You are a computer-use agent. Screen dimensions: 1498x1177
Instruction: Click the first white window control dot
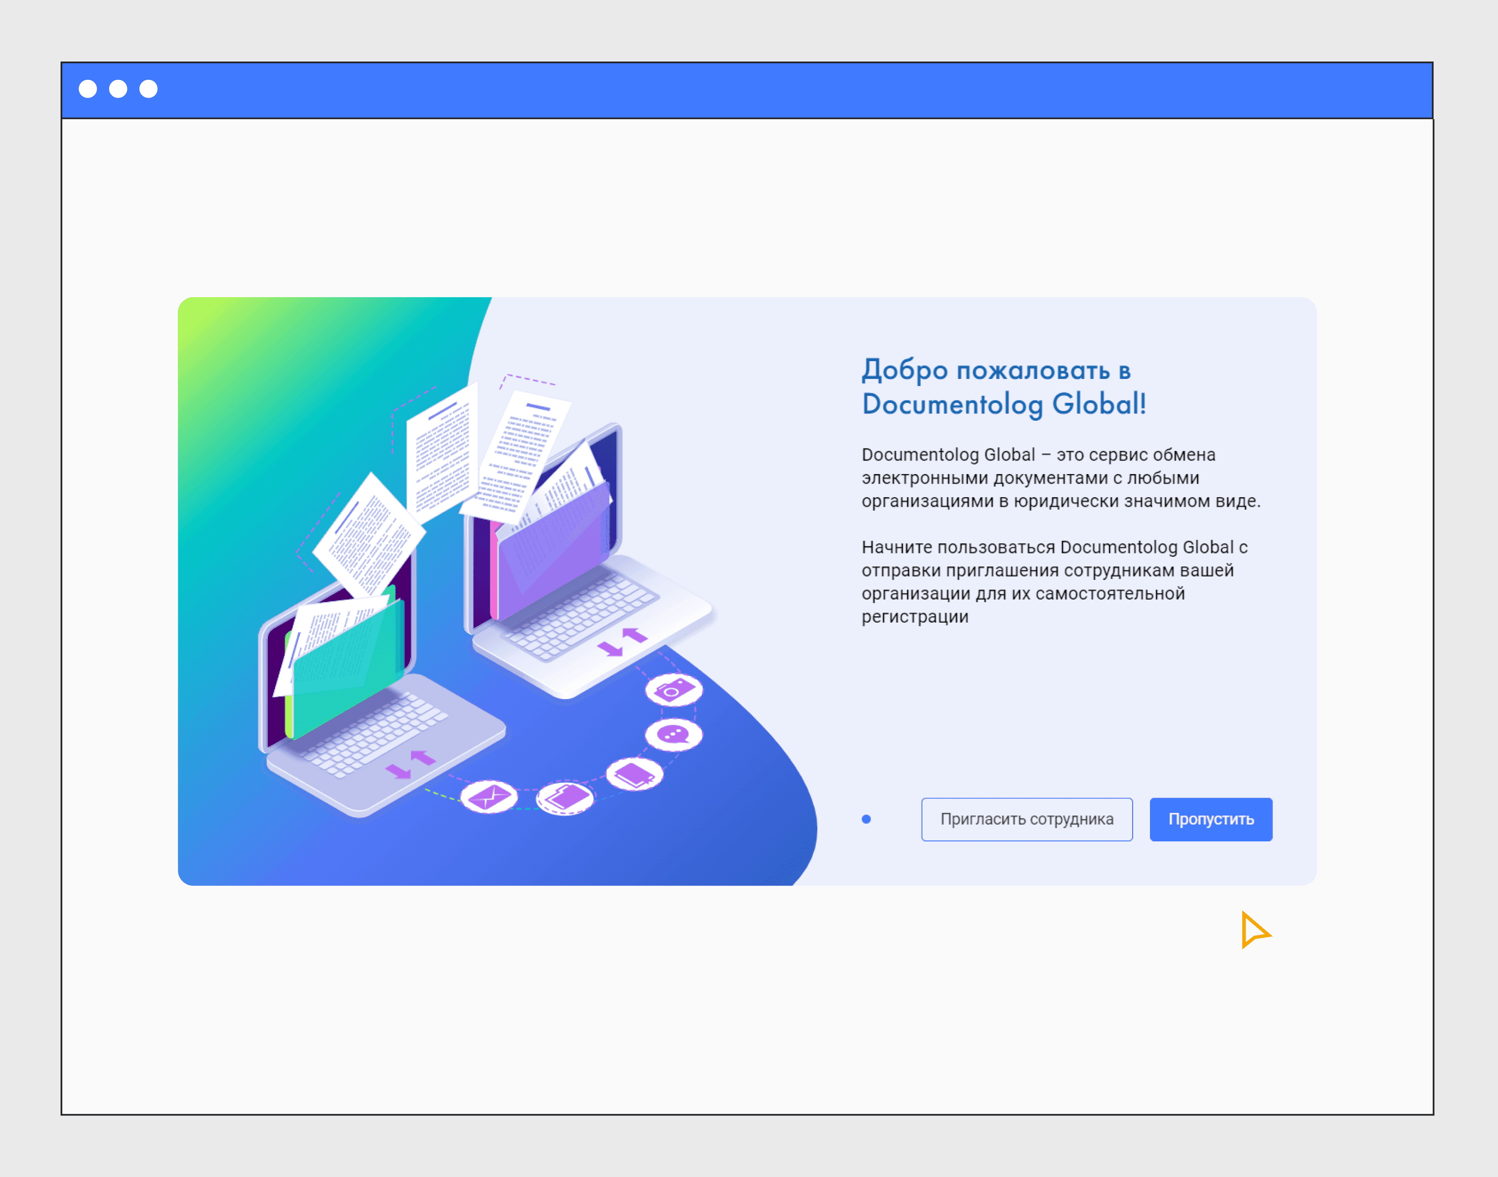pos(87,89)
